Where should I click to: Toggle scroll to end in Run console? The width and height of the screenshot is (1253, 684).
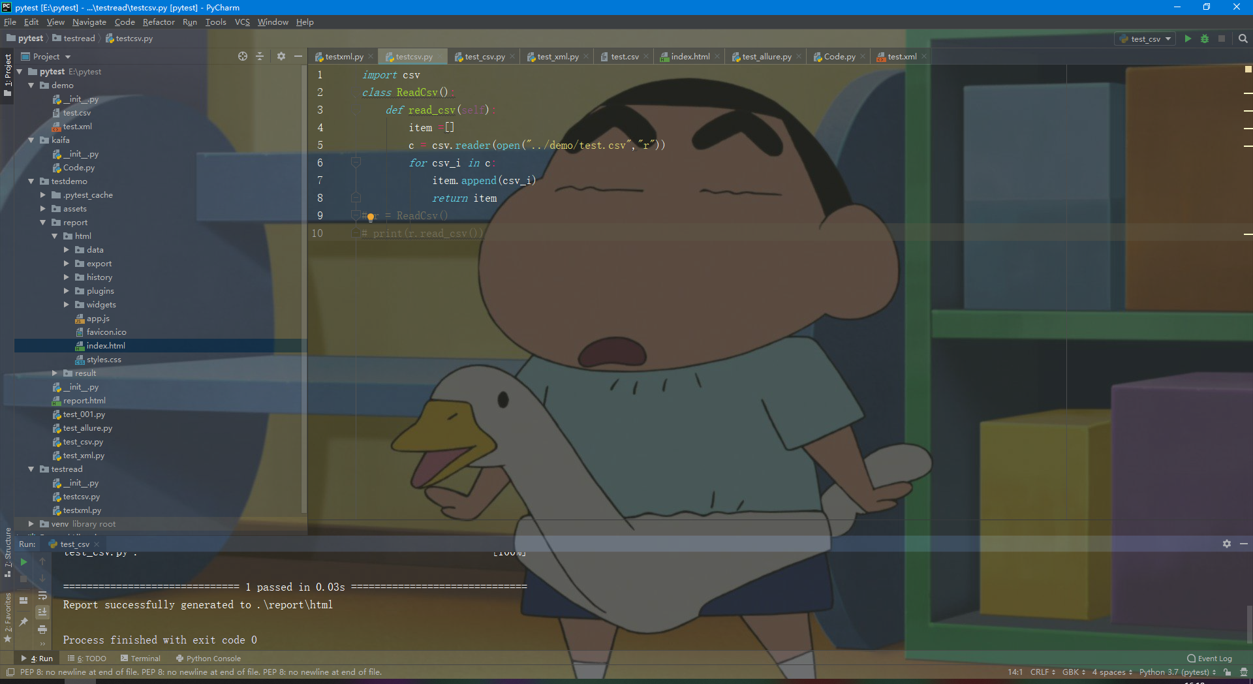[42, 612]
